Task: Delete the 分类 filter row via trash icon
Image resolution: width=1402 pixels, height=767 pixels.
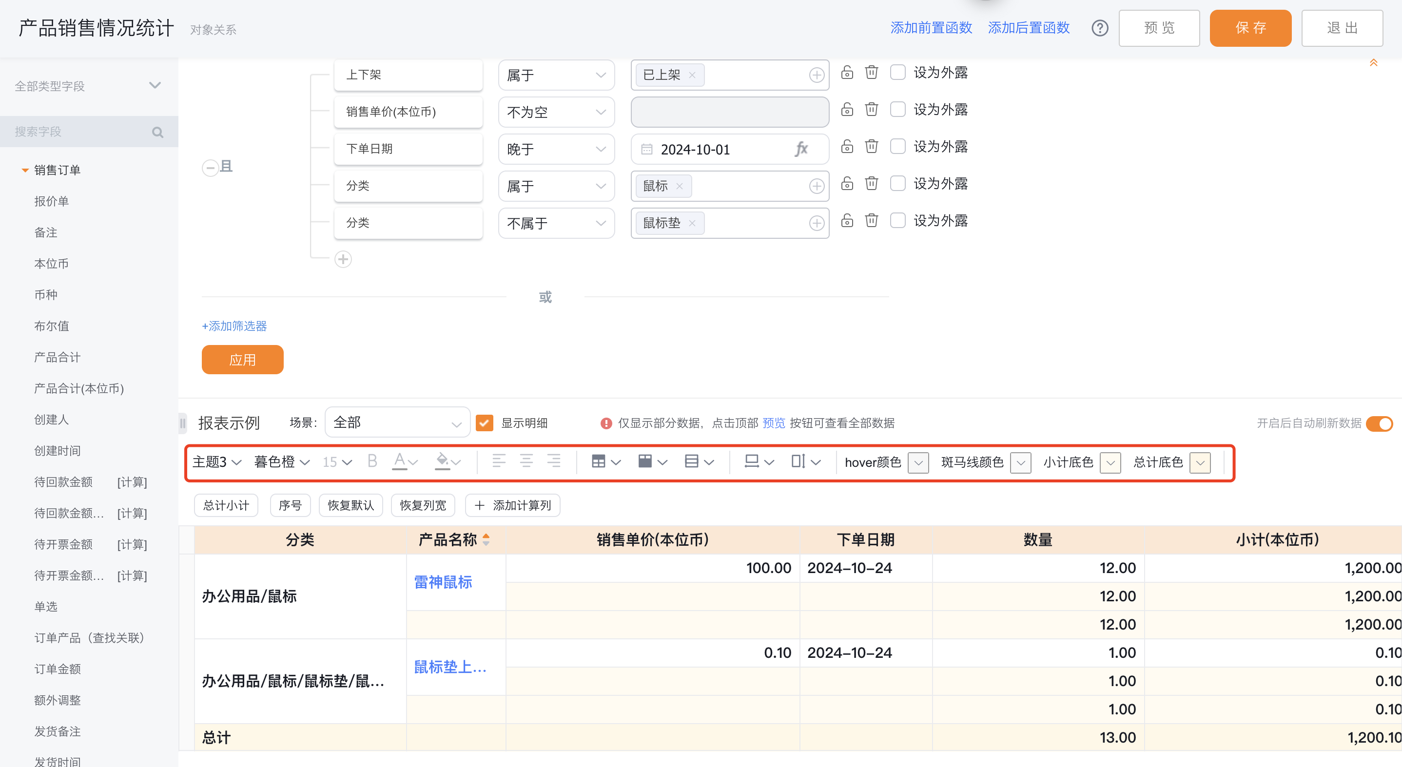Action: [871, 183]
